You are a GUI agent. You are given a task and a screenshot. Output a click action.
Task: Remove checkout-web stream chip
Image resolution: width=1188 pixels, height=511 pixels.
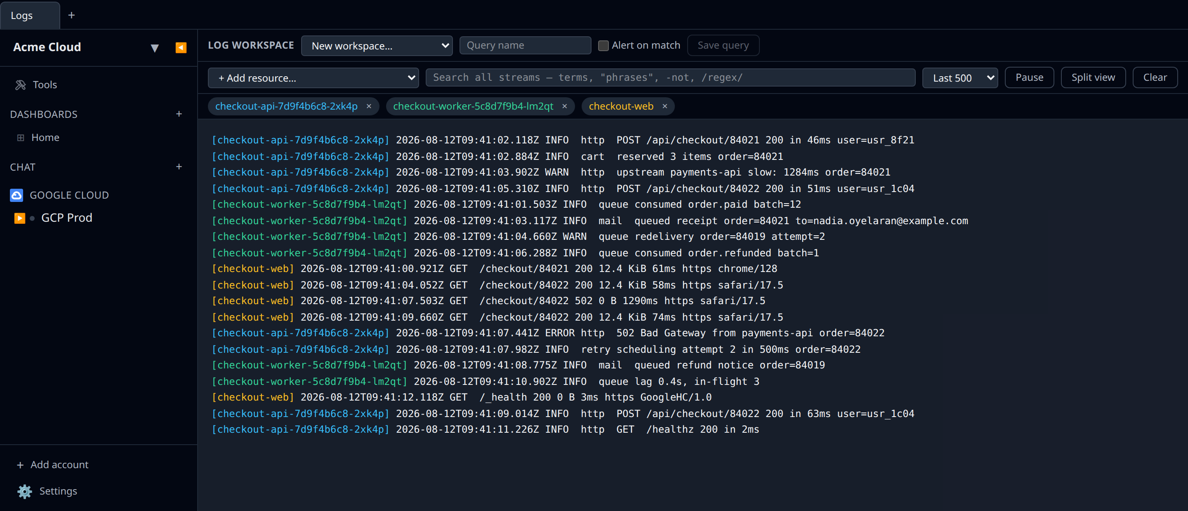point(665,106)
